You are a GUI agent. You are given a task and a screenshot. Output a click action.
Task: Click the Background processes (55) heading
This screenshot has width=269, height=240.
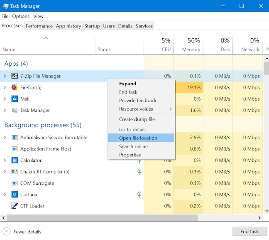43,125
